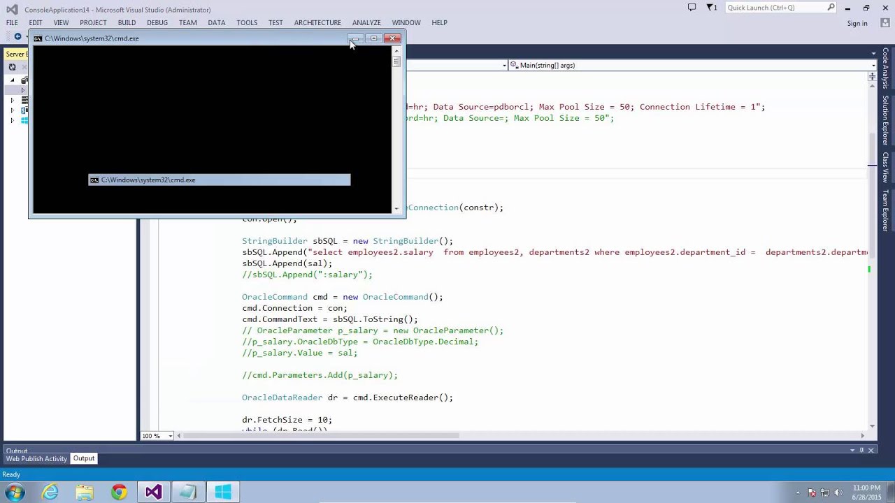Click editor horizontal scrollbar right arrow
Image resolution: width=895 pixels, height=503 pixels.
862,436
